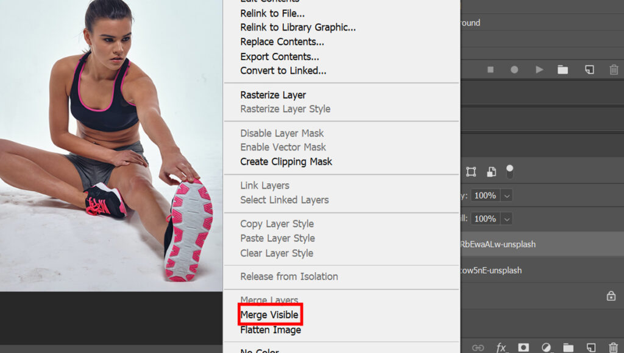Choose Relink to Library Graphic...

(298, 27)
